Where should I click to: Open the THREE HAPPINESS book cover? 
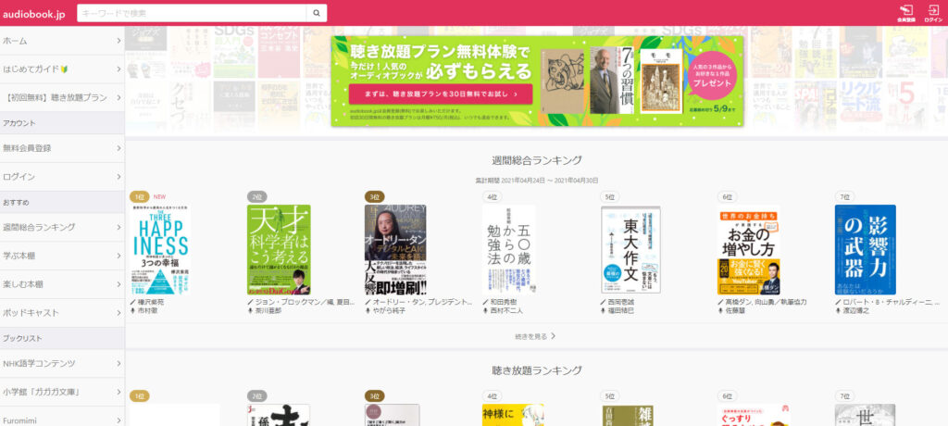160,249
